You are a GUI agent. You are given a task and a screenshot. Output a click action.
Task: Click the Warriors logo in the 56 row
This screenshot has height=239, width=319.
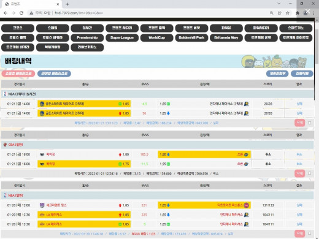42,113
